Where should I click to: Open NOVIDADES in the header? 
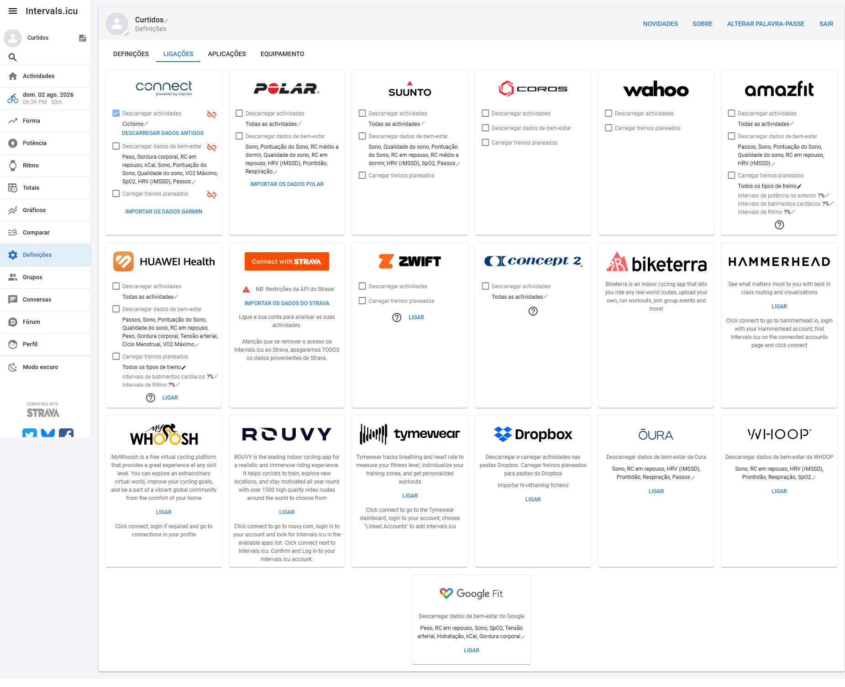(661, 24)
